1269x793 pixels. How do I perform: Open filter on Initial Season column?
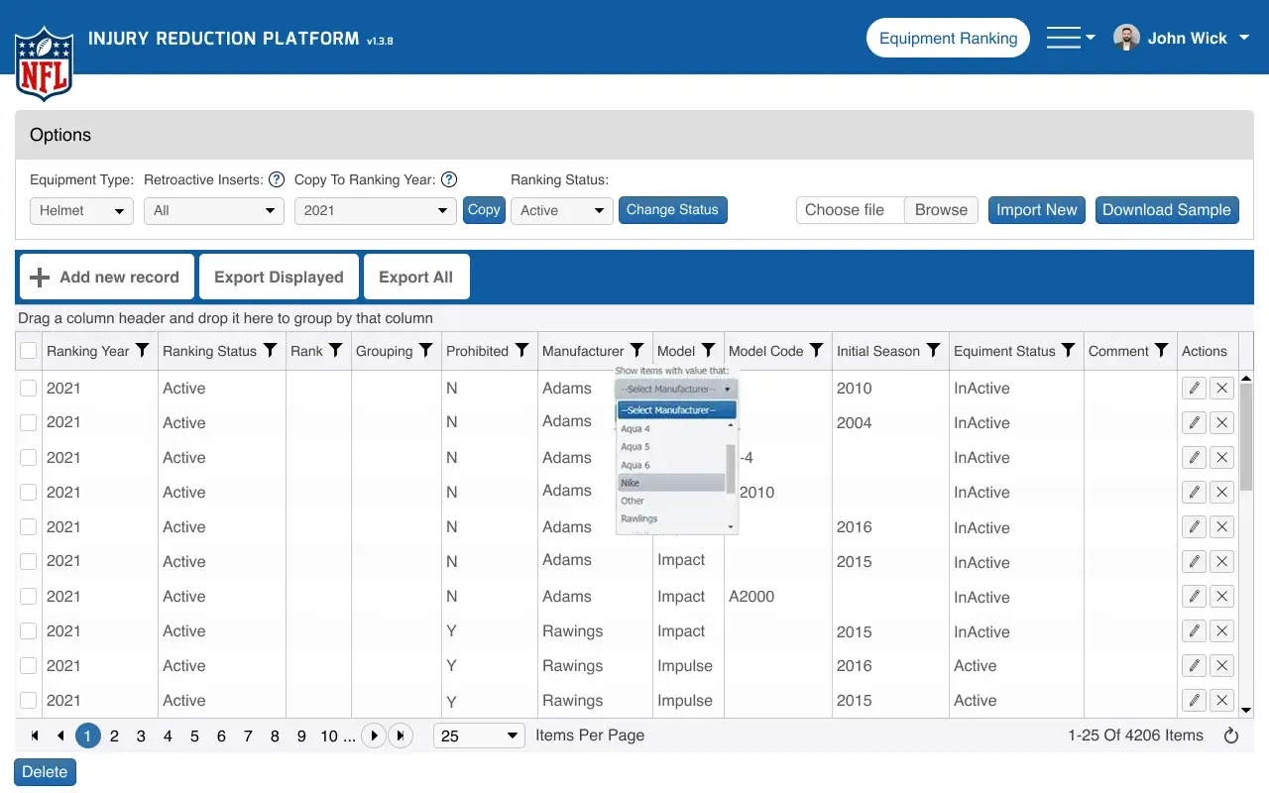point(933,351)
